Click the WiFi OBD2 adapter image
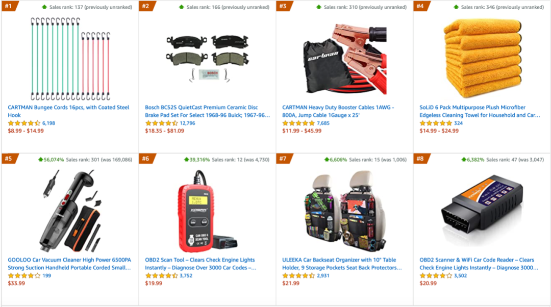The width and height of the screenshot is (551, 307). tap(482, 211)
